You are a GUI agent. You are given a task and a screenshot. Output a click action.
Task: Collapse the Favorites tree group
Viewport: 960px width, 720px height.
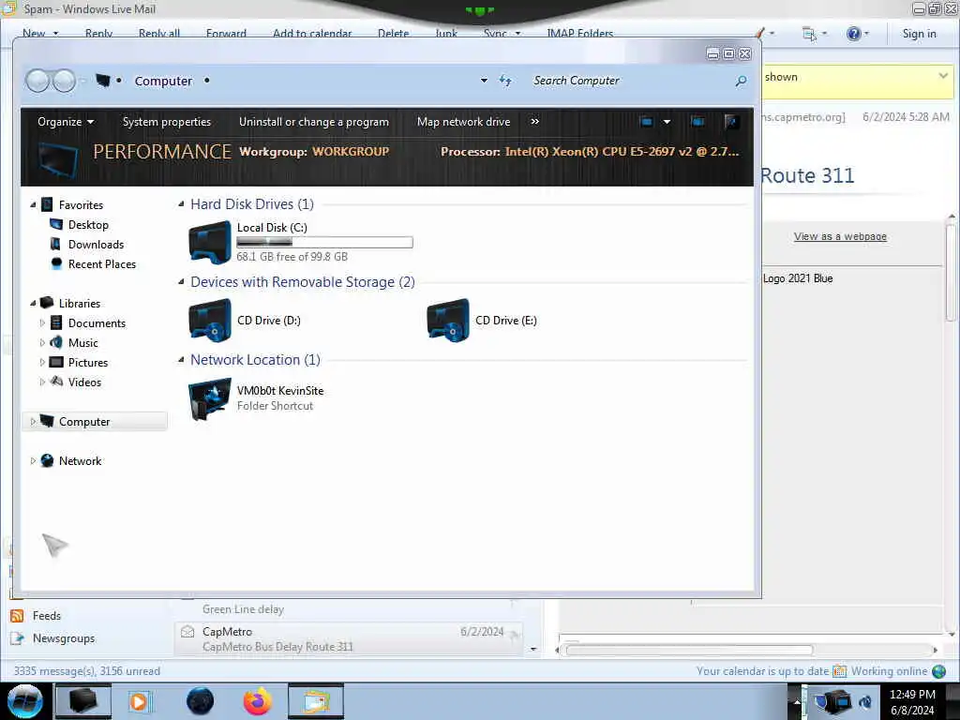(33, 205)
